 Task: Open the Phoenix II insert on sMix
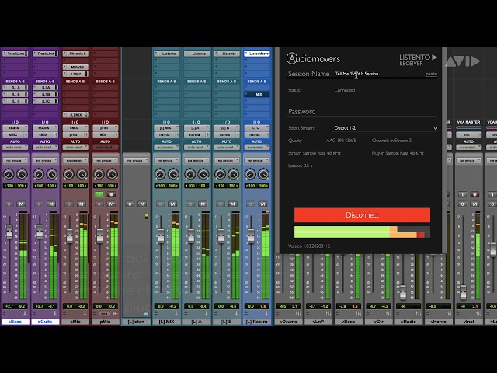[x=75, y=54]
